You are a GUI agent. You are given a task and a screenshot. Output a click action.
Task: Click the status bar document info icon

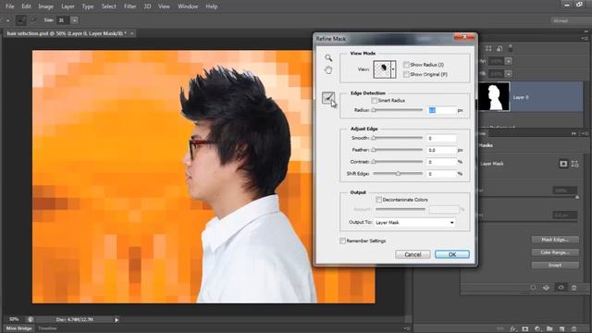[31, 319]
